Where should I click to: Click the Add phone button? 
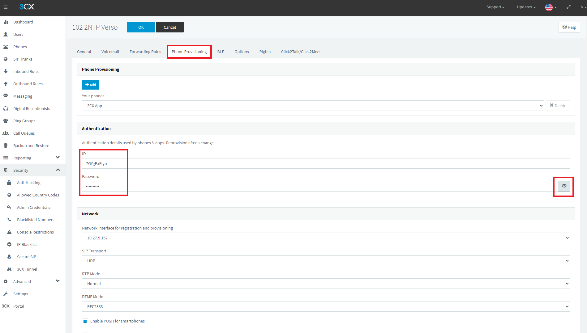91,85
